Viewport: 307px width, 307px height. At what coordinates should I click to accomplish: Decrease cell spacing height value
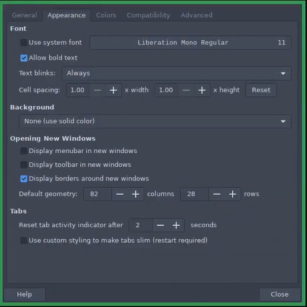point(186,90)
